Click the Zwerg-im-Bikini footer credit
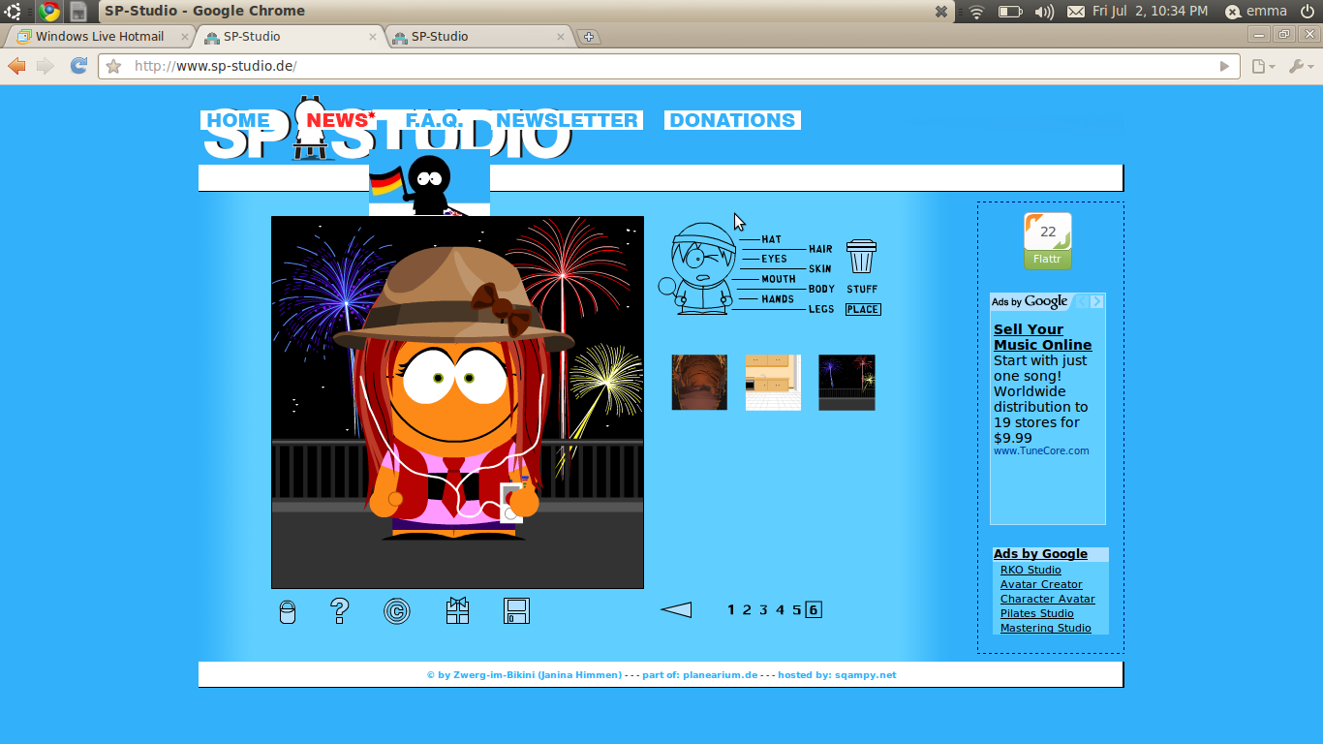The image size is (1323, 744). (x=524, y=675)
